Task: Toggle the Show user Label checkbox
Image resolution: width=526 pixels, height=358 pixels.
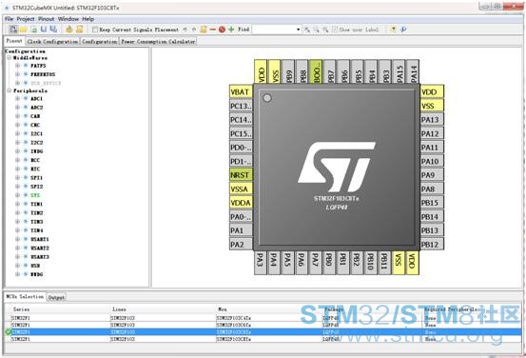Action: point(335,30)
